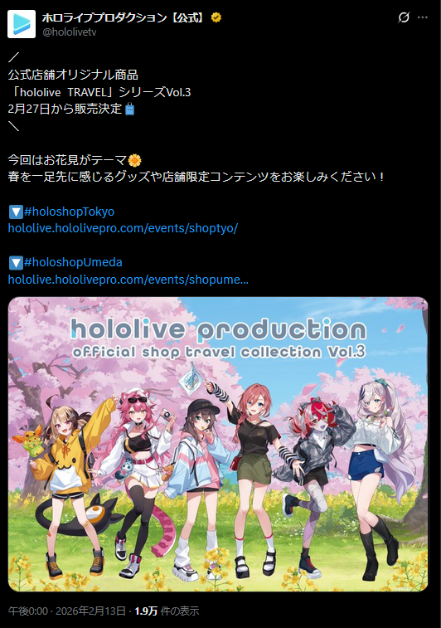Click the blue suitcase emoji

point(129,109)
